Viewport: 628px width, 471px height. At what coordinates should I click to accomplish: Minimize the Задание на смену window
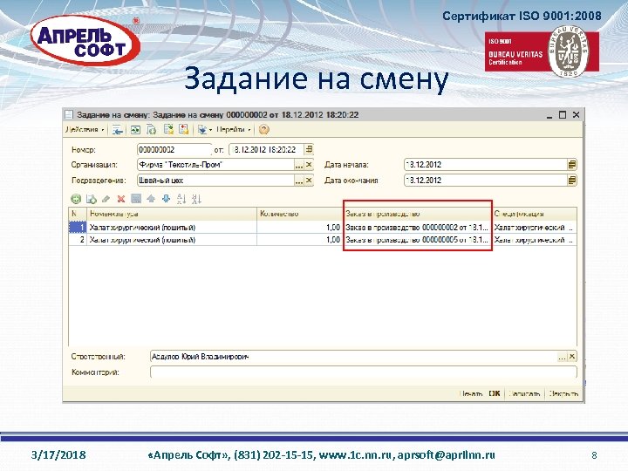549,115
